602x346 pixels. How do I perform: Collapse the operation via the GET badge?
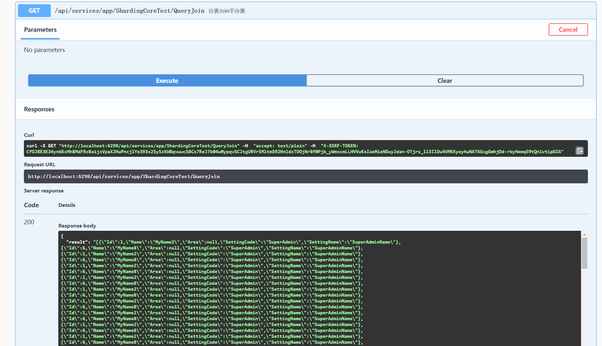pyautogui.click(x=34, y=10)
